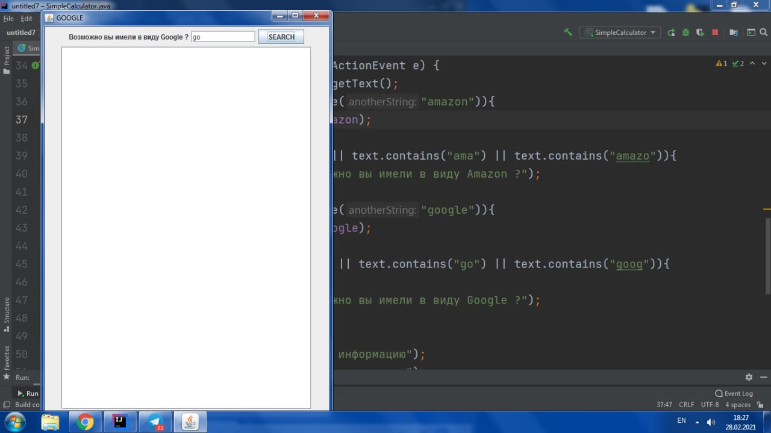Stop the running program with the red square
This screenshot has height=433, width=771.
(715, 33)
